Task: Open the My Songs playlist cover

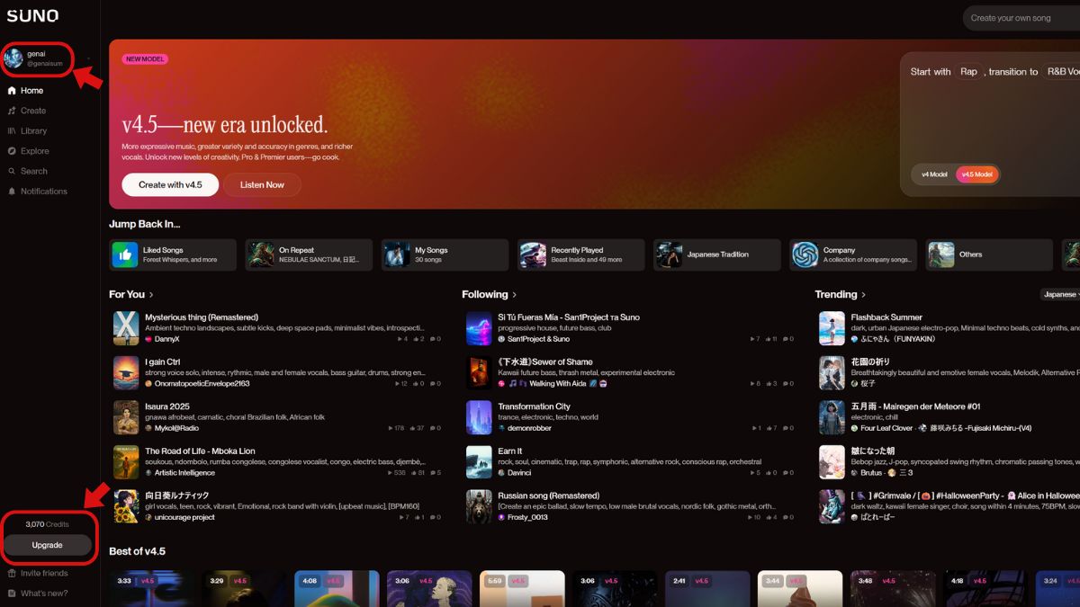Action: tap(397, 255)
